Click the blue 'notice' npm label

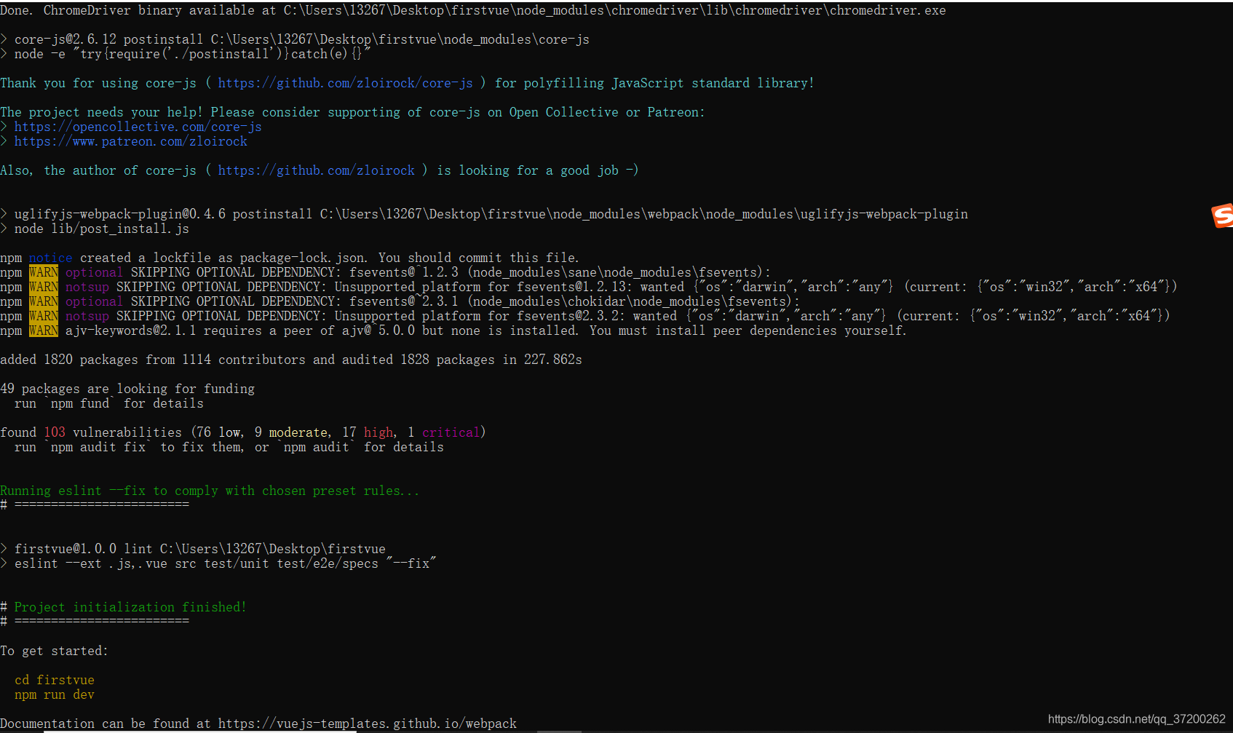point(51,258)
